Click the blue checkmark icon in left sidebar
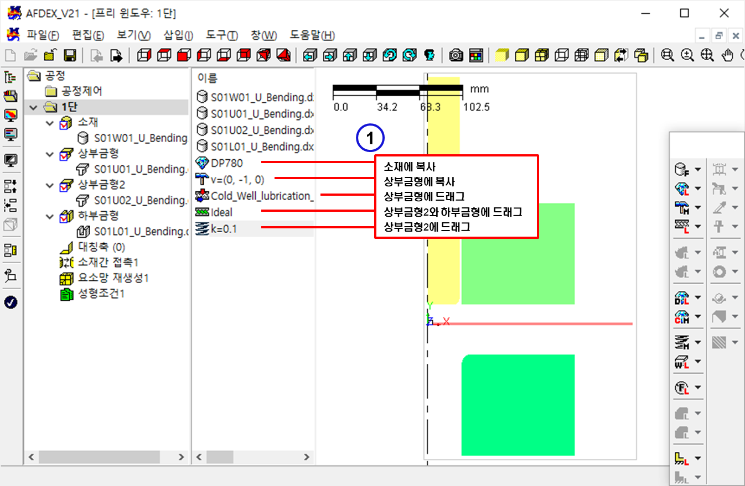The height and width of the screenshot is (486, 745). coord(11,302)
